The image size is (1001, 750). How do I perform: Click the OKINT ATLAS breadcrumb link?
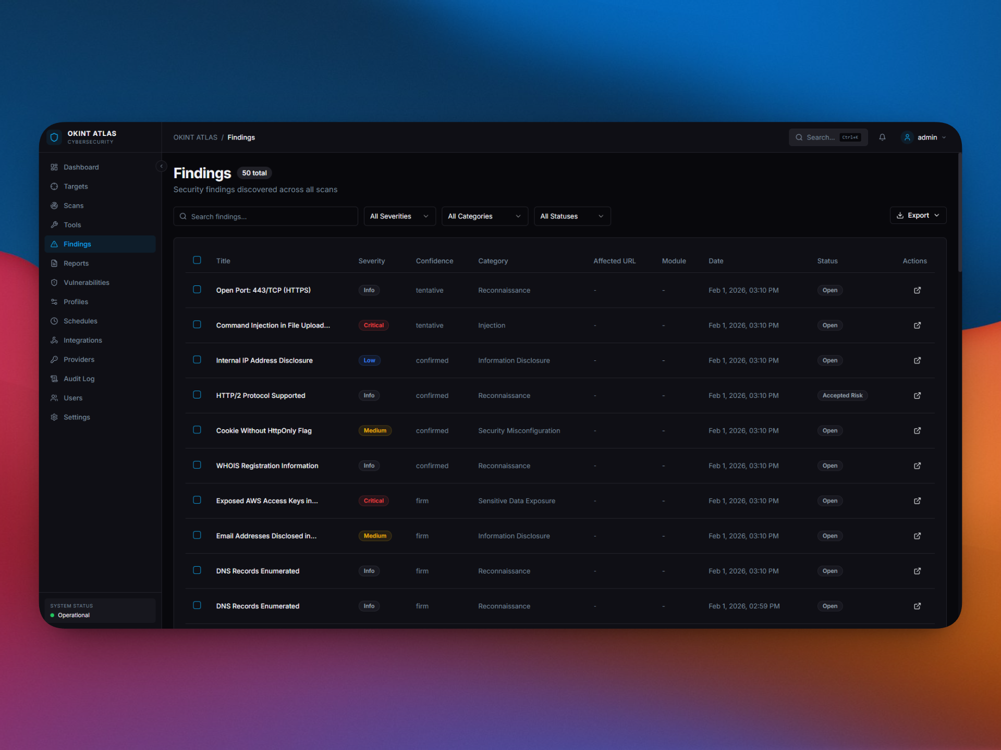click(x=196, y=137)
